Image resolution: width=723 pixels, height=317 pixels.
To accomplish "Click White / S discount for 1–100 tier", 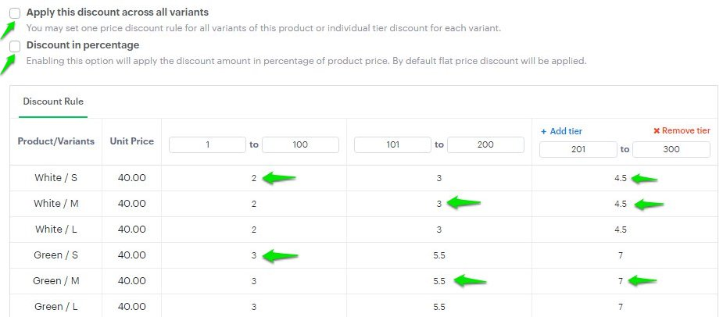I will [254, 178].
